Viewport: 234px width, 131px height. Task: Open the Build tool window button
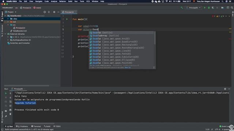(47, 126)
